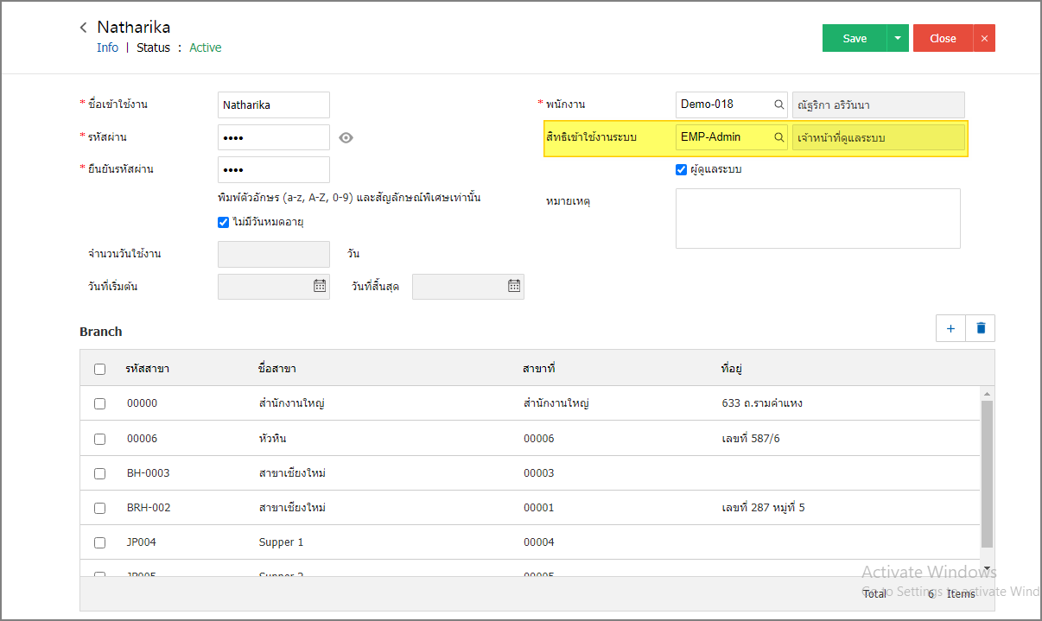Search employee with the Demo-018 magnifier icon

(778, 105)
